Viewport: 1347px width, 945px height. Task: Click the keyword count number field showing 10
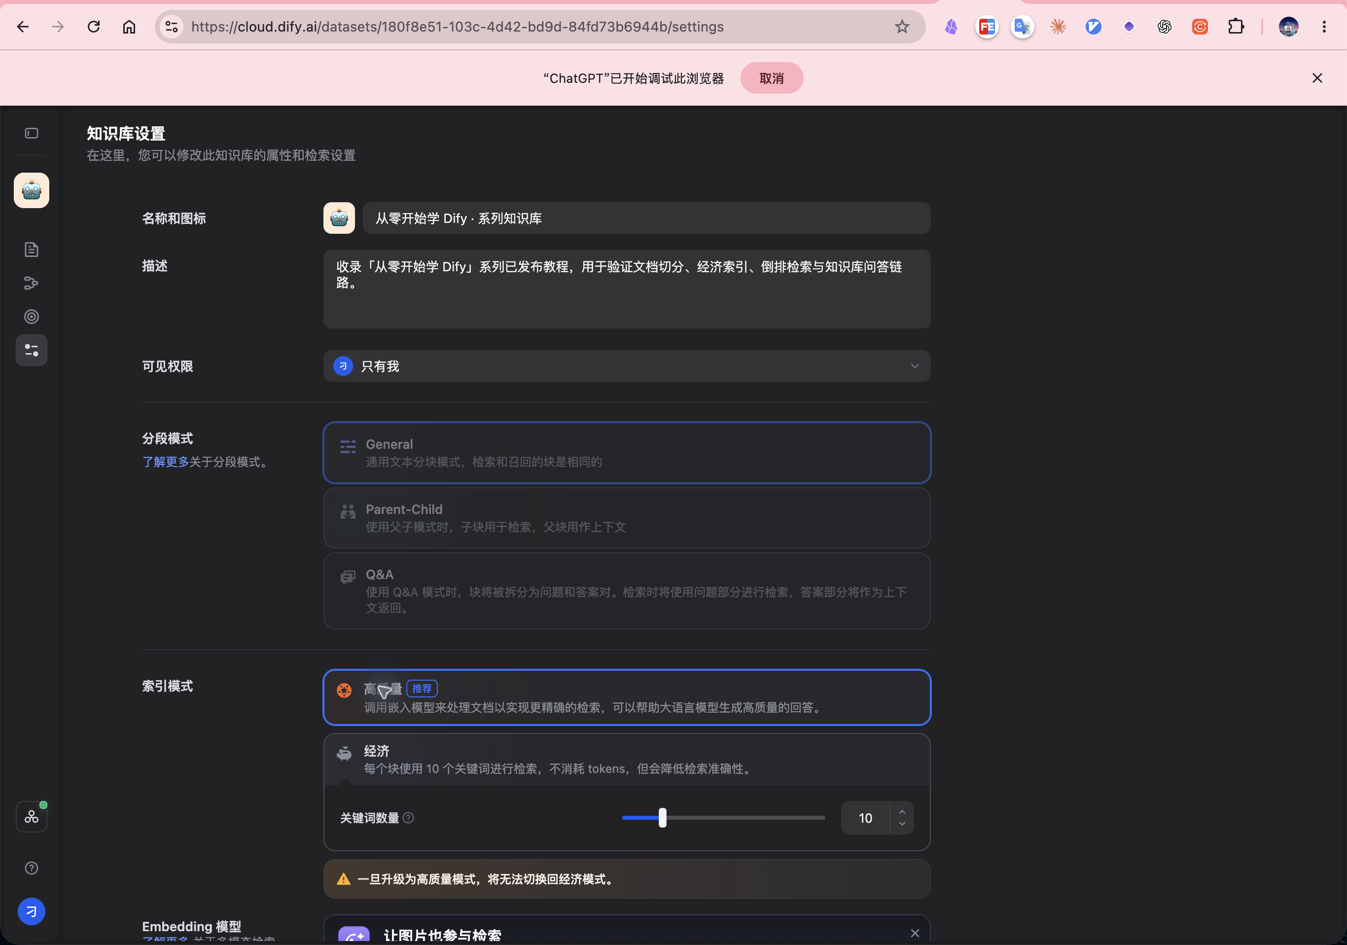click(x=865, y=818)
